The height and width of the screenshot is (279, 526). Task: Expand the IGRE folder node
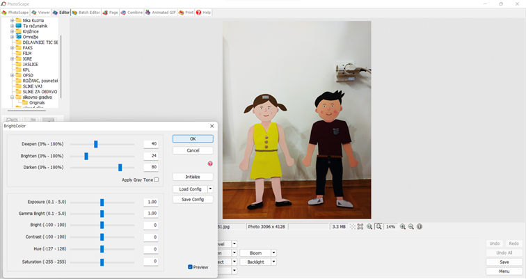pos(12,58)
